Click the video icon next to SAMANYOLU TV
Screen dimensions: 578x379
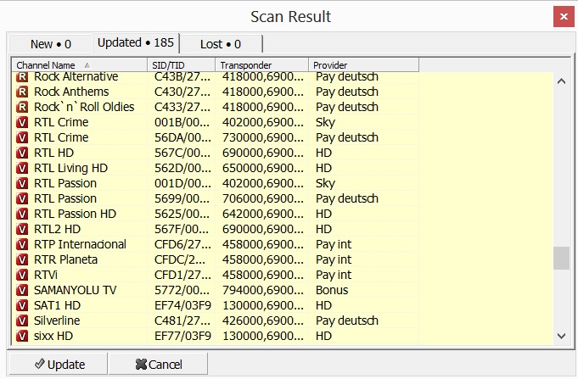coord(23,290)
